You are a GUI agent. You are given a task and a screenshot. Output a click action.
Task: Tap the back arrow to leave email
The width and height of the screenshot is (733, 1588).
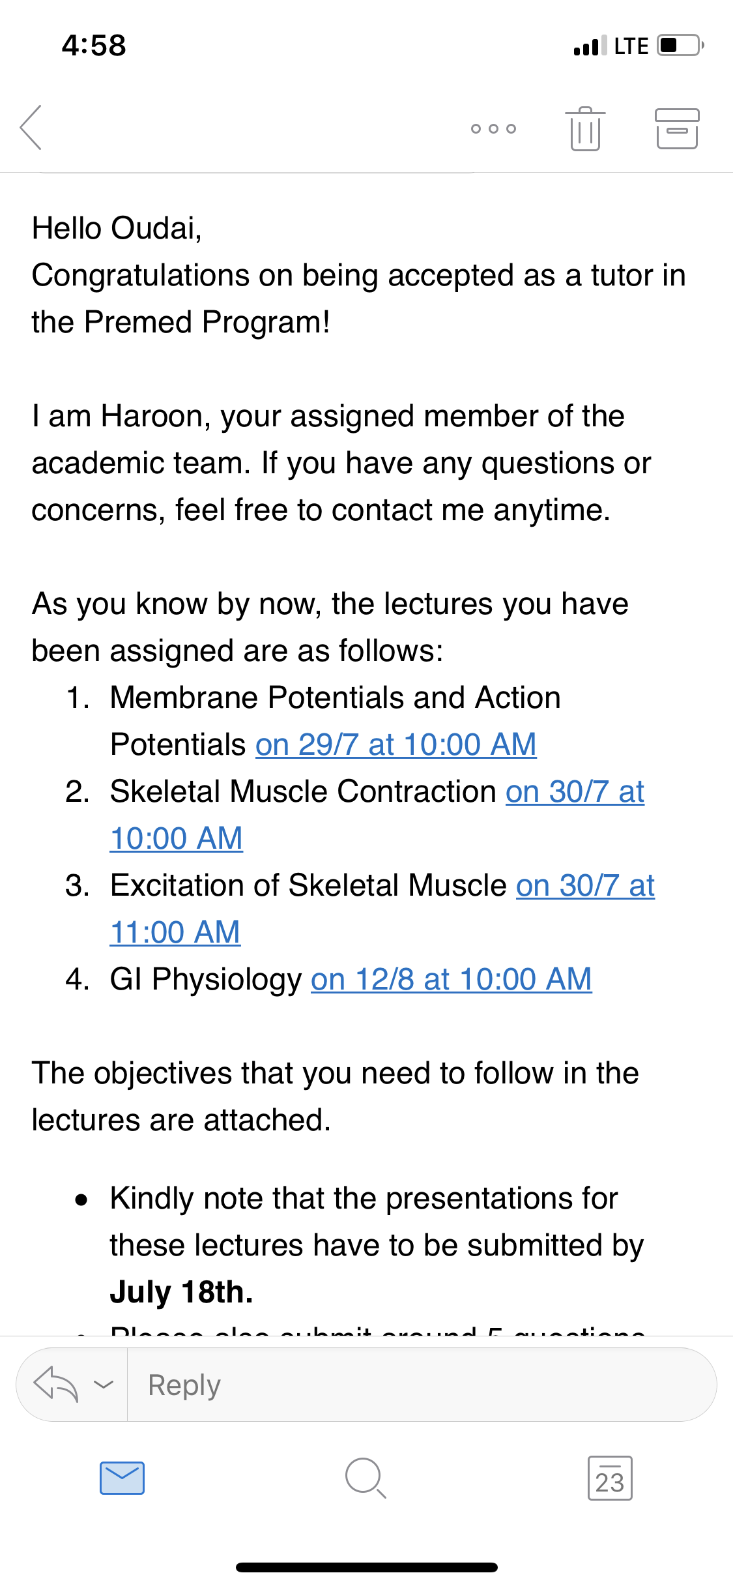pos(31,128)
